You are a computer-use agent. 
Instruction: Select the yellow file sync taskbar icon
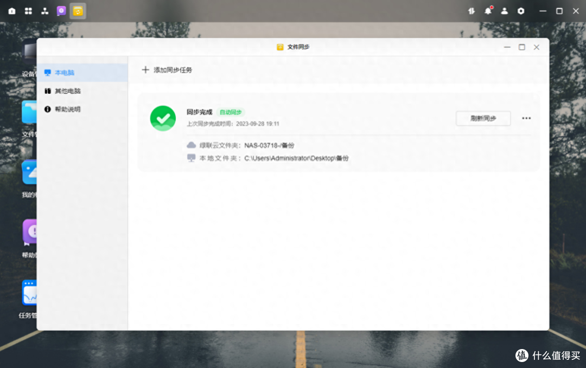78,11
